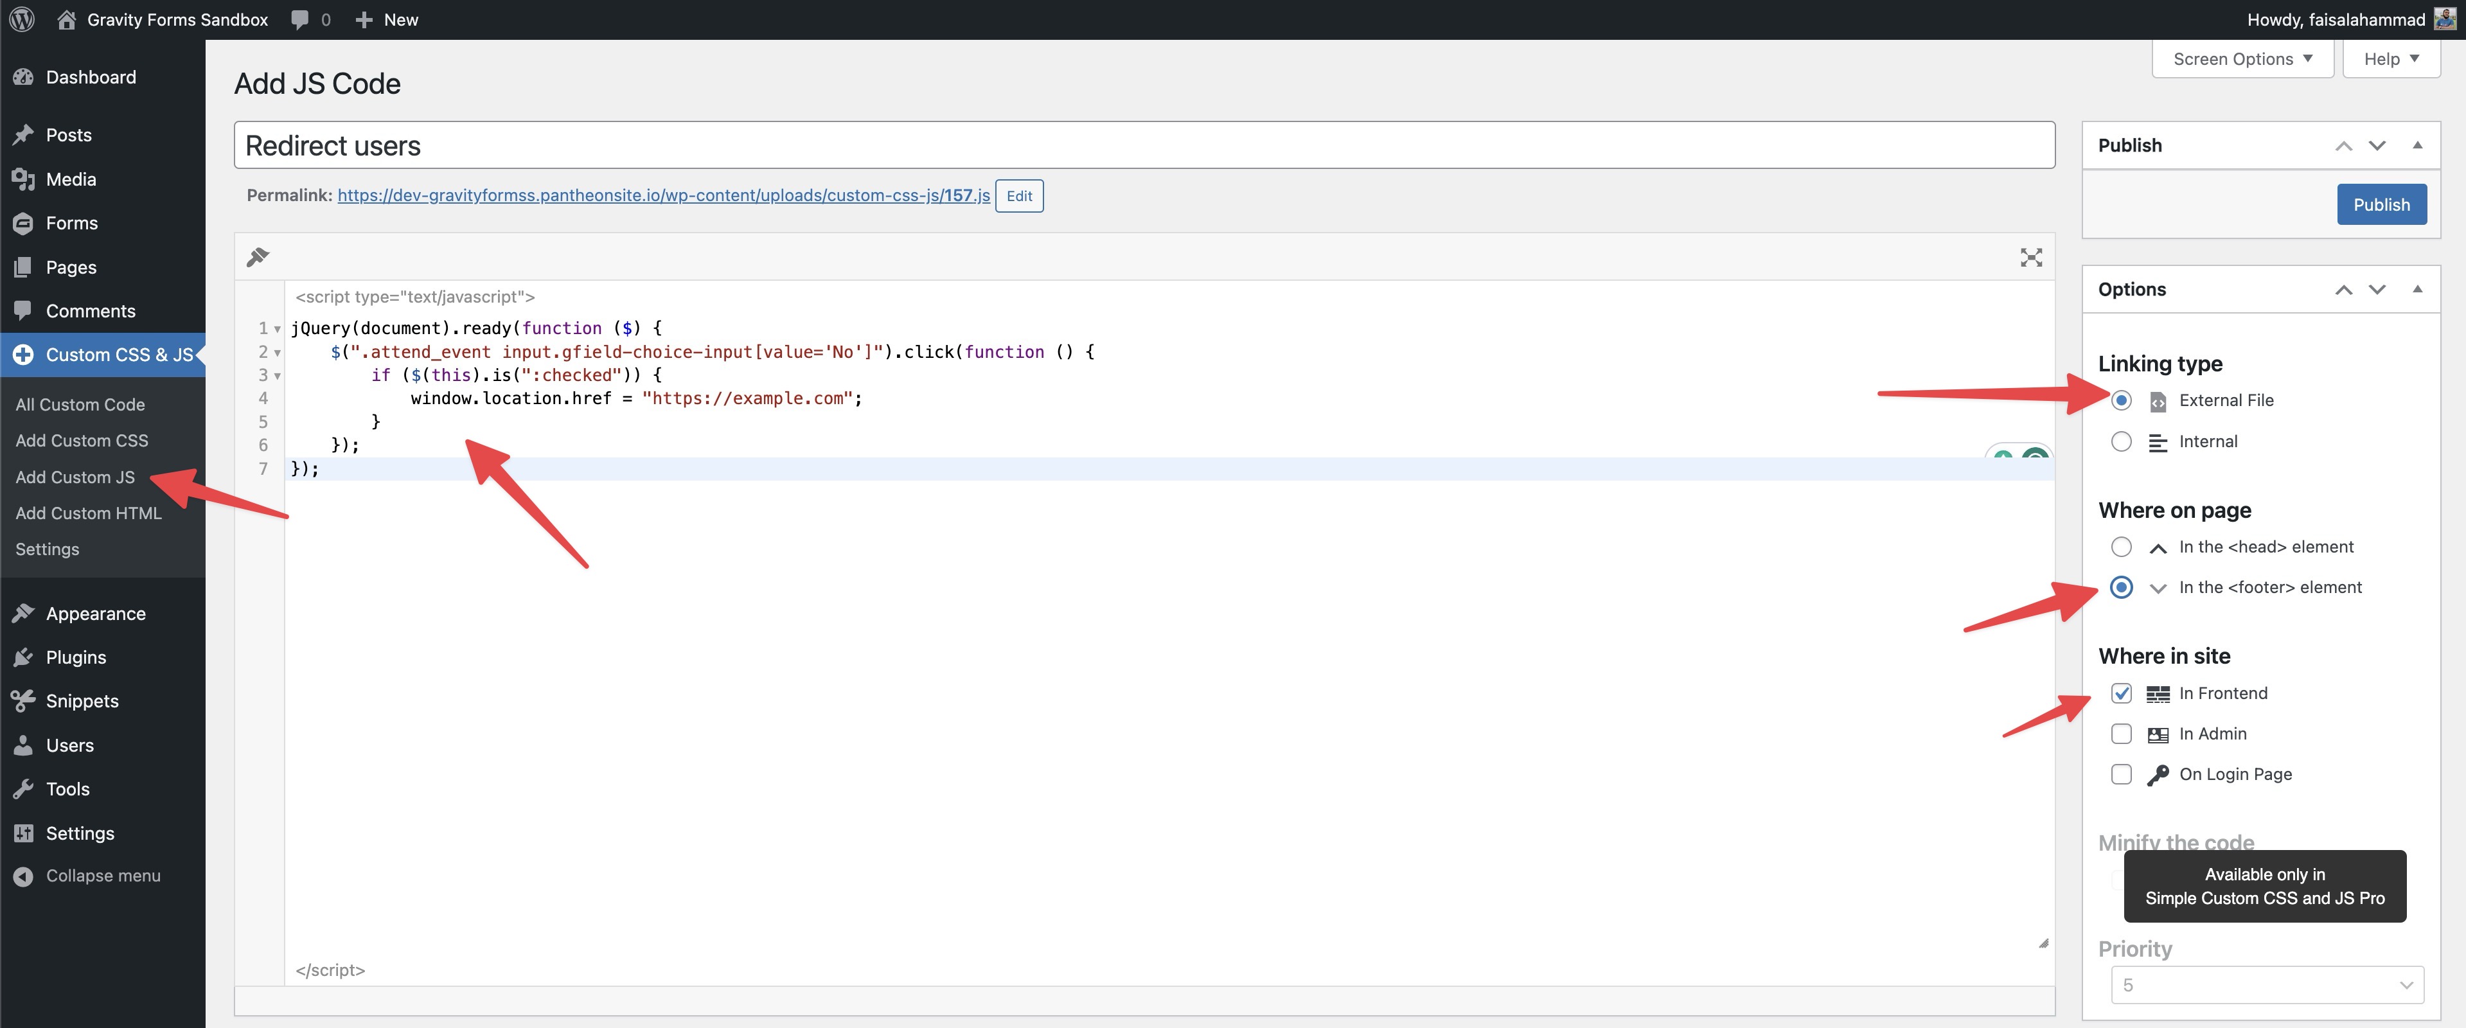Click the Settings sliders icon in sidebar
The width and height of the screenshot is (2466, 1028).
click(x=24, y=834)
